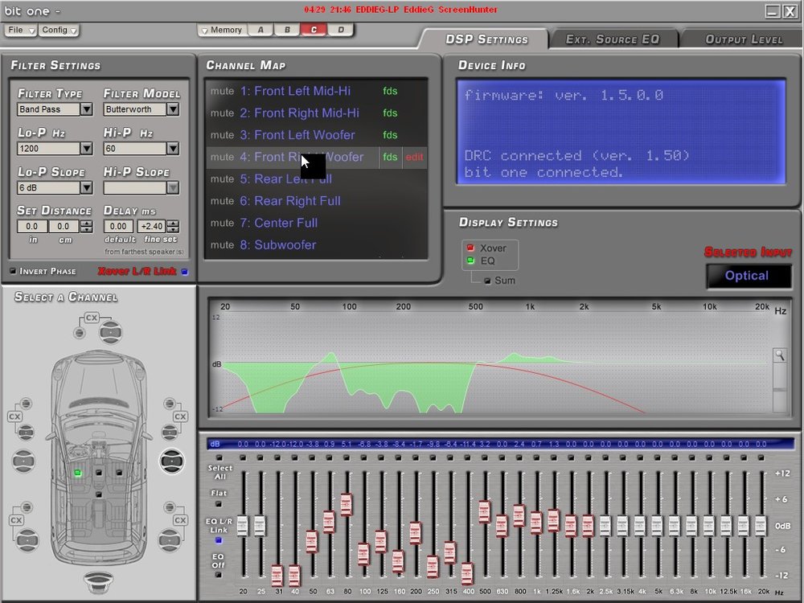The image size is (804, 603).
Task: Select the front right woofer speaker icon
Action: [x=172, y=461]
